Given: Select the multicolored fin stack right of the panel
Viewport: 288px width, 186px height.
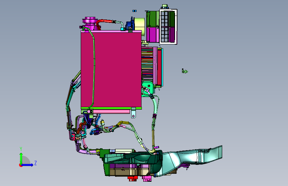Looking at the screenshot, I should click(147, 64).
